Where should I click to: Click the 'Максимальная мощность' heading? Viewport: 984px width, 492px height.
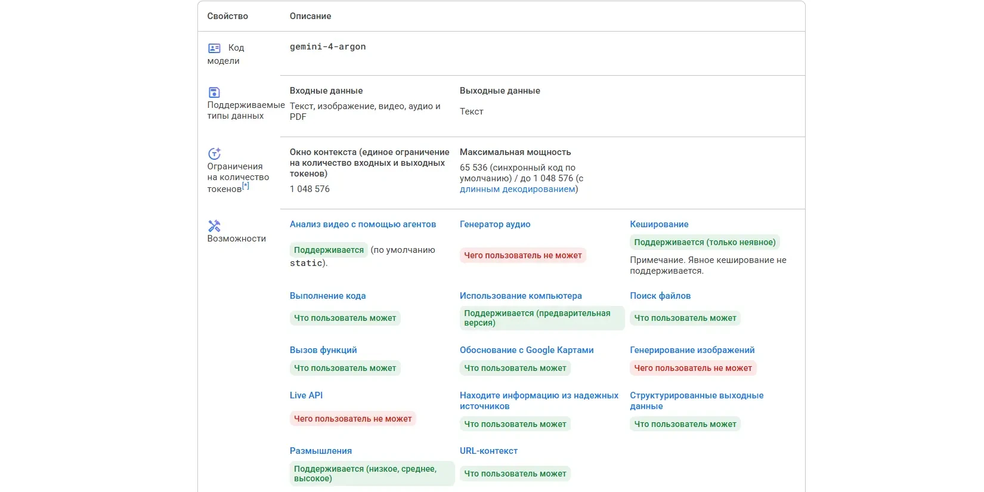pyautogui.click(x=515, y=152)
